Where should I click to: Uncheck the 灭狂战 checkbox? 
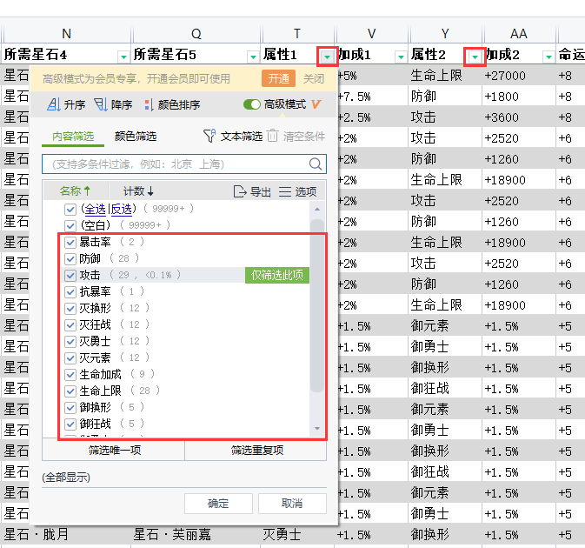tap(70, 324)
